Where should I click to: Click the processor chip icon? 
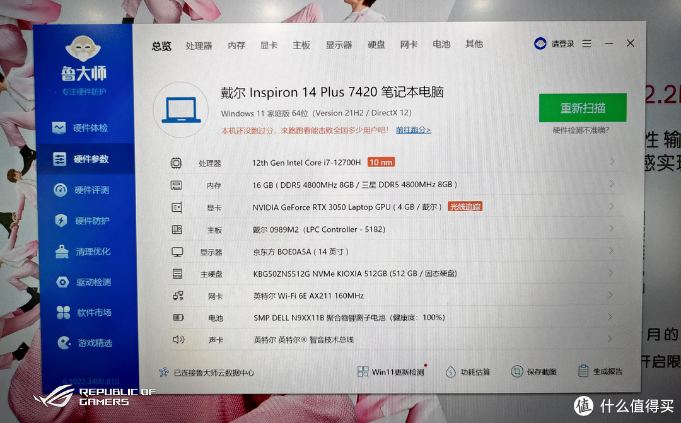[176, 163]
